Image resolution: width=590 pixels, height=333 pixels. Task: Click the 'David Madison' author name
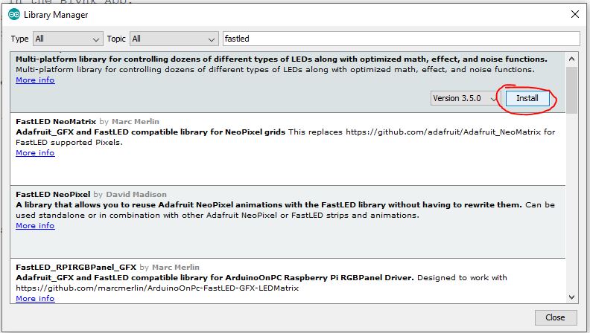136,195
